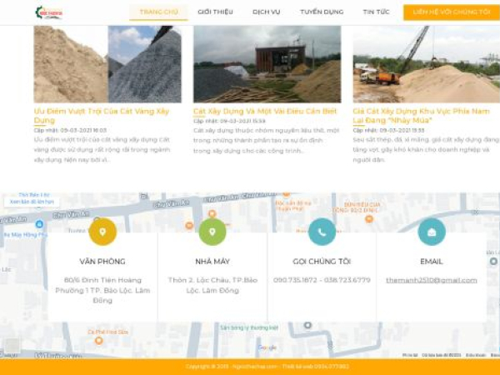500x375 pixels.
Task: Select Tuyển Dụng in the navigation bar
Action: (x=321, y=12)
